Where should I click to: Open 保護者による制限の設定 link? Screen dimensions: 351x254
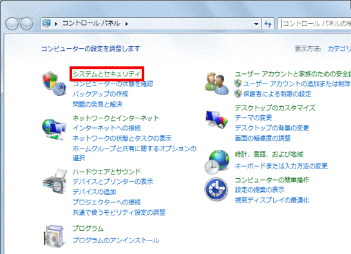277,94
